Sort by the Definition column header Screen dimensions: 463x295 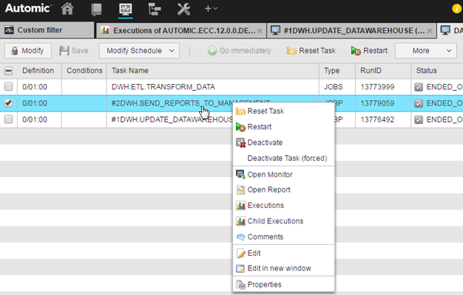[x=39, y=71]
